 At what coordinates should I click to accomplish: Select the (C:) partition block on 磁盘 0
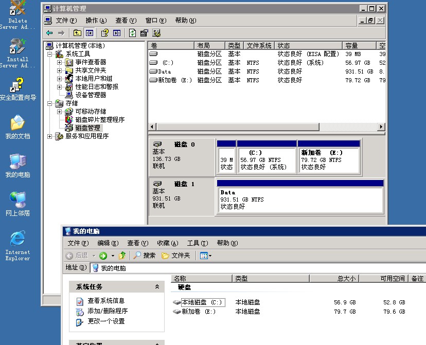pos(267,157)
